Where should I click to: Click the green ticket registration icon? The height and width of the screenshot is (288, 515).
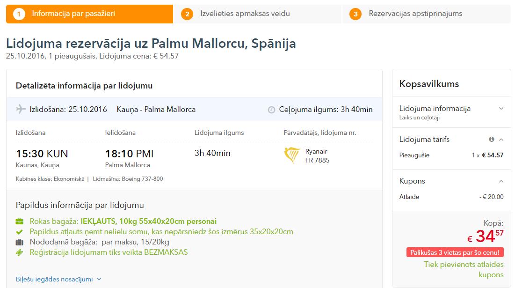click(x=19, y=252)
